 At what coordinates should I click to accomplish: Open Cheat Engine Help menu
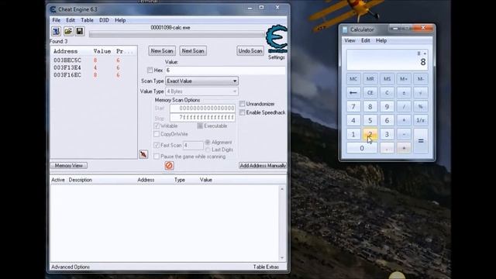(120, 20)
